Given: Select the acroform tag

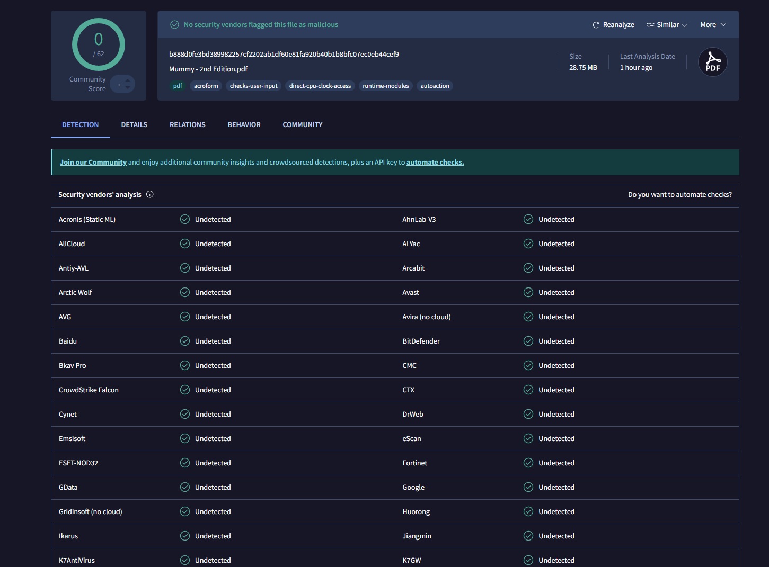Looking at the screenshot, I should pyautogui.click(x=206, y=86).
